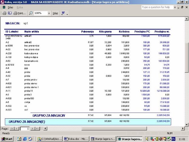Image resolution: width=189 pixels, height=142 pixels.
Task: Open Internet Explorer from quick launch
Action: coord(25,139)
